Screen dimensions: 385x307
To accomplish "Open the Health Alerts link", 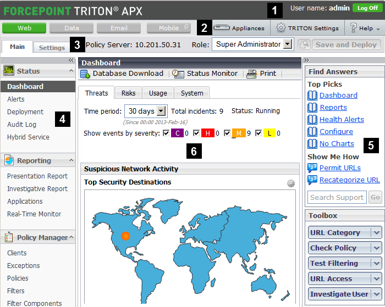I will 342,119.
